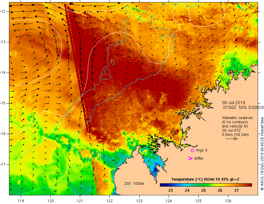The width and height of the screenshot is (264, 204).
Task: Click the latitude -17 axis label
Action: (x=3, y=164)
